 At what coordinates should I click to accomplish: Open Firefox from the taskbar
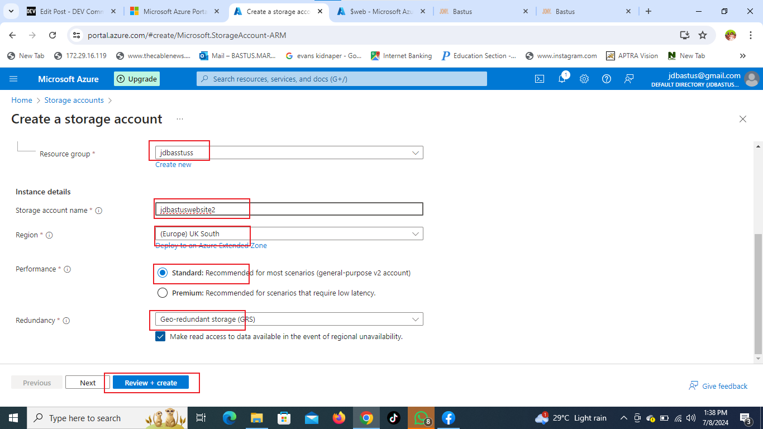click(x=338, y=418)
